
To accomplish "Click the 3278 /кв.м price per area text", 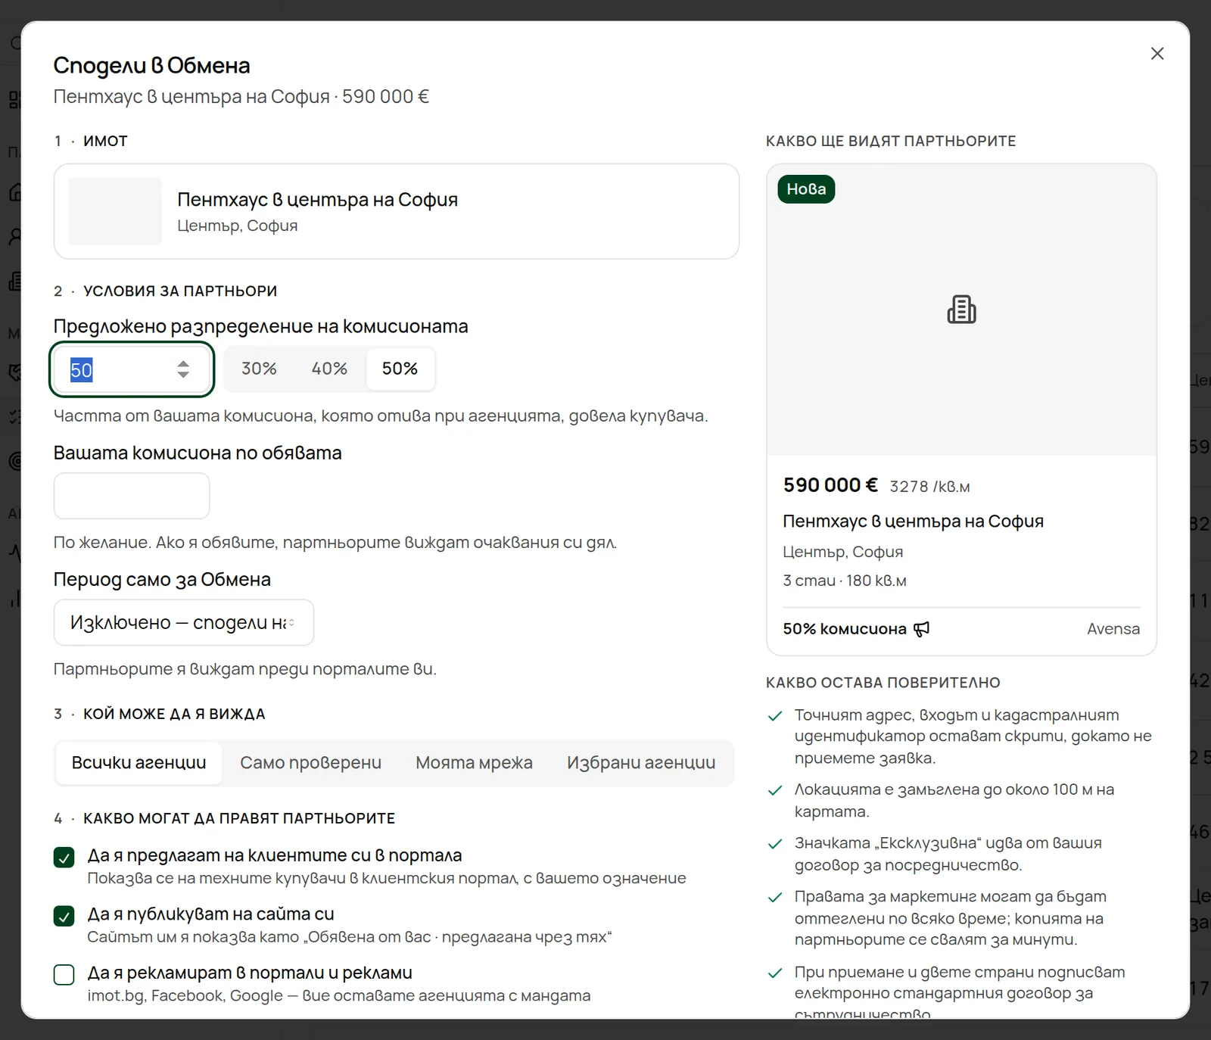I will click(x=929, y=487).
